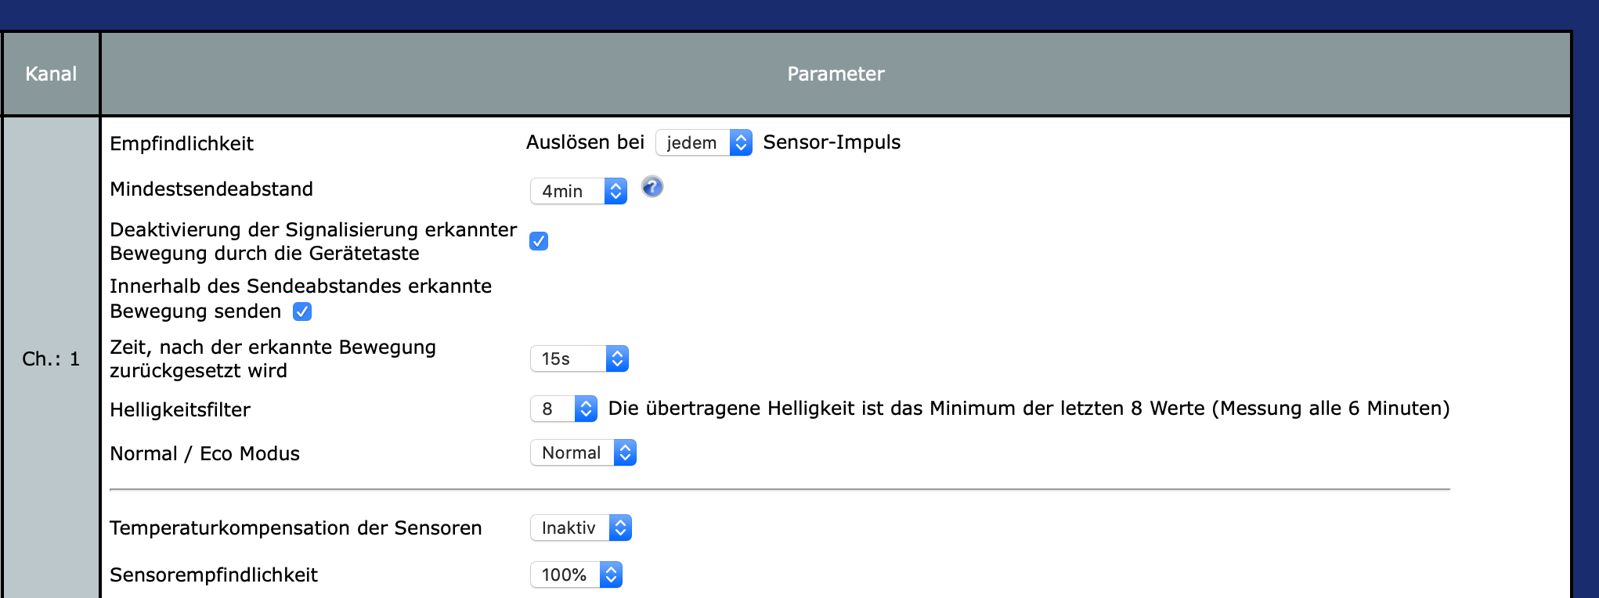Click the Helligkeitsfilter label

[180, 410]
